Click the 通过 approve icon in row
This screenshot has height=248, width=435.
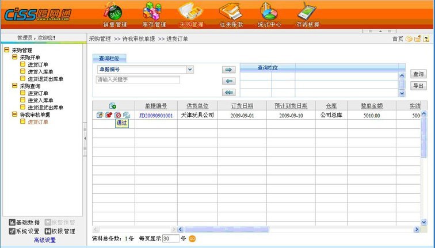(x=117, y=115)
